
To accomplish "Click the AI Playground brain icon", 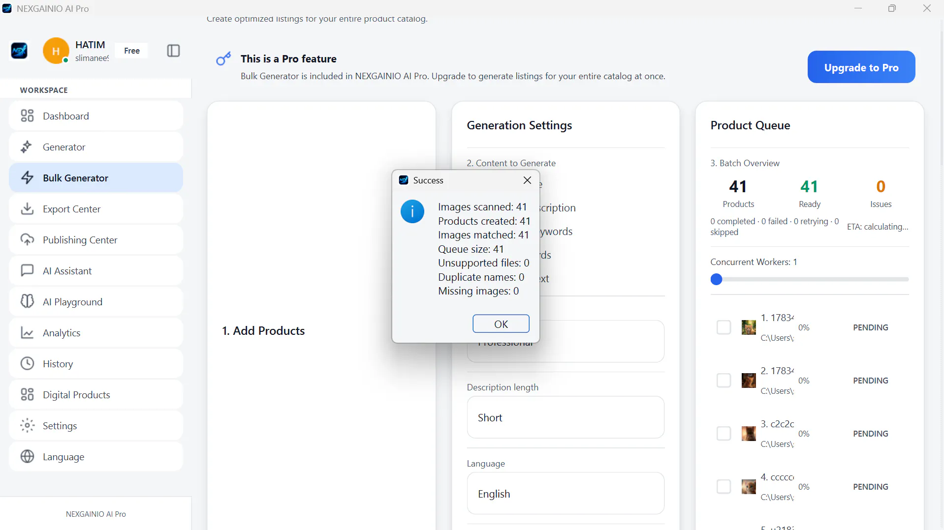I will tap(27, 302).
